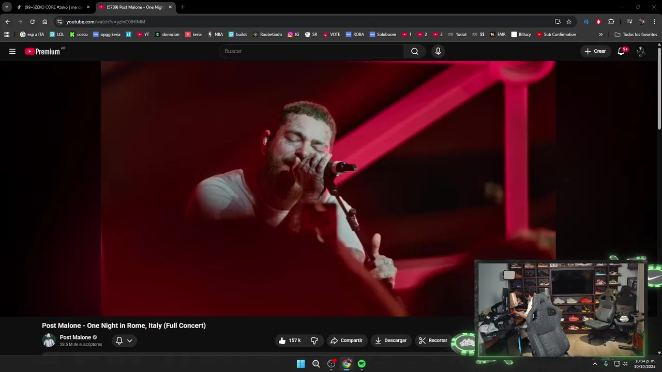Image resolution: width=662 pixels, height=372 pixels.
Task: Open the donacion bookmark
Action: click(x=167, y=35)
